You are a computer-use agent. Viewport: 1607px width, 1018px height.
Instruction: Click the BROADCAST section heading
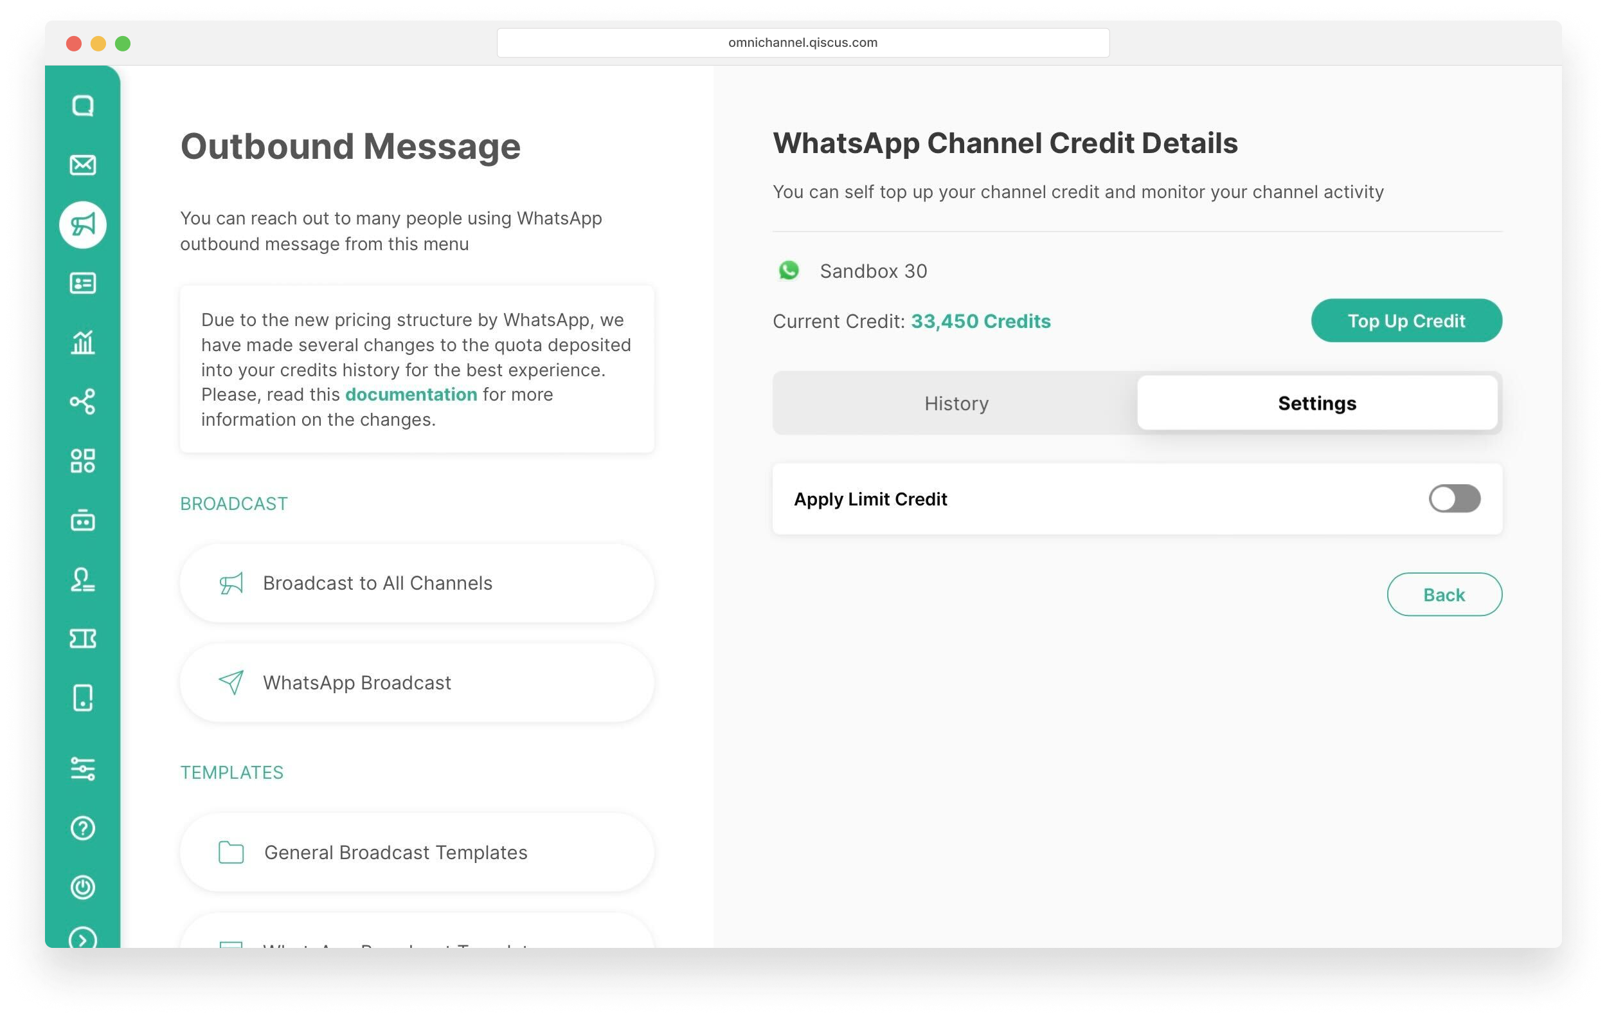pyautogui.click(x=233, y=504)
